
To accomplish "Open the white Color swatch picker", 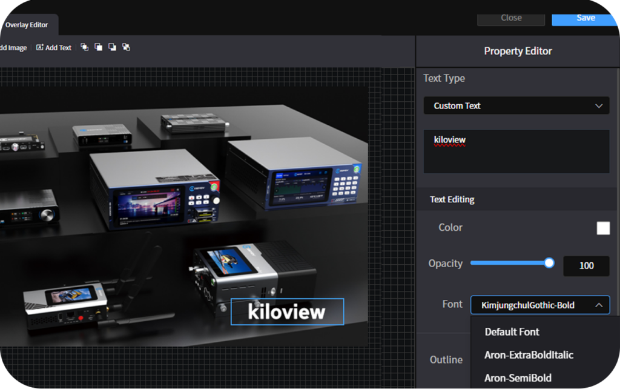I will tap(603, 228).
